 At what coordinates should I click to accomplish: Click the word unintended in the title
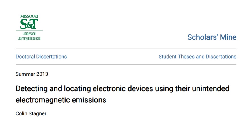[211, 88]
